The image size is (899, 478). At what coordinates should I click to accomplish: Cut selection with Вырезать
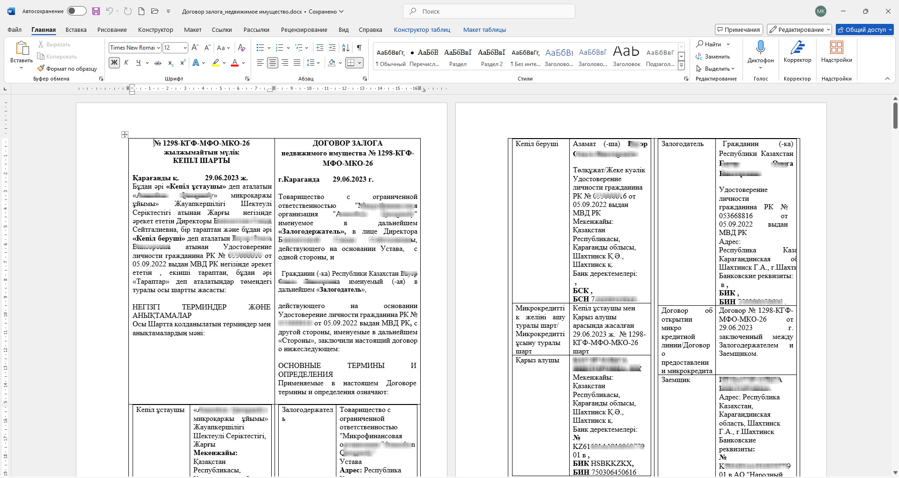pyautogui.click(x=54, y=44)
